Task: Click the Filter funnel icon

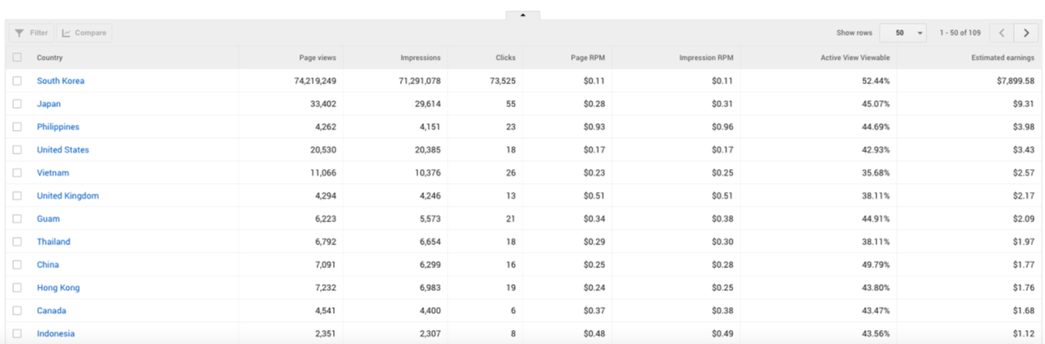Action: tap(19, 33)
